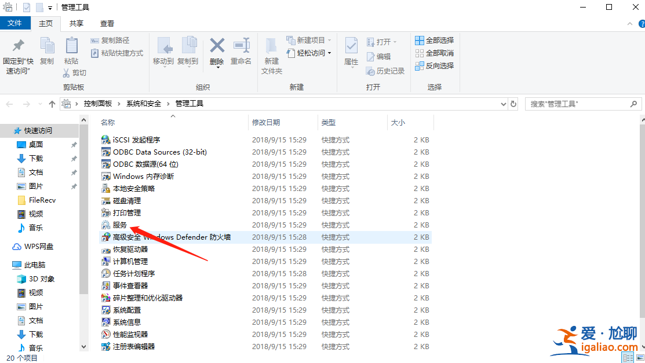Open the 文件 menu
645x363 pixels.
[16, 23]
